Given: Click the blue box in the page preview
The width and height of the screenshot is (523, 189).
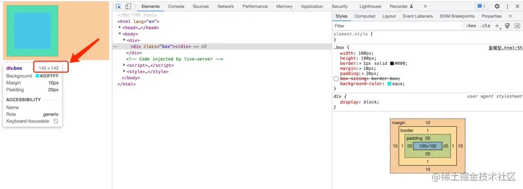Looking at the screenshot, I should (32, 31).
